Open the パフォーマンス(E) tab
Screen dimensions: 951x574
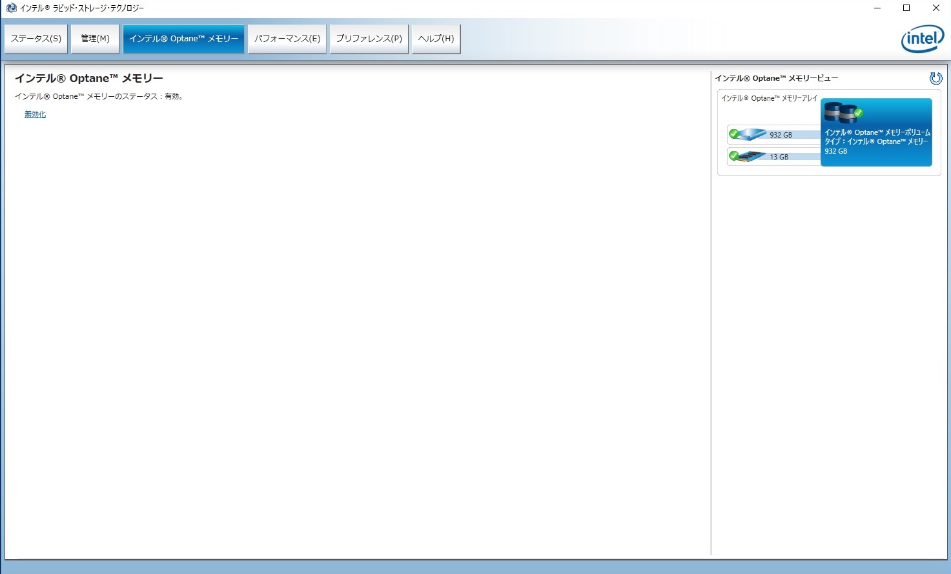287,39
